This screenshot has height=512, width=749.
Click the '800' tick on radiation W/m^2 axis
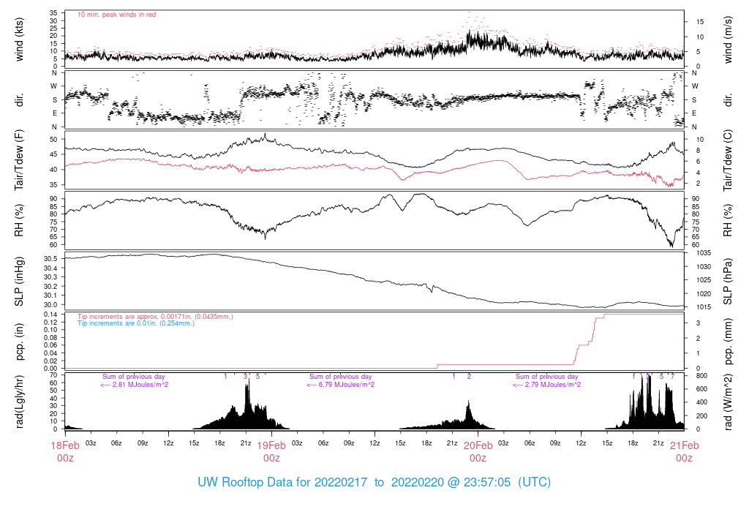pos(701,376)
